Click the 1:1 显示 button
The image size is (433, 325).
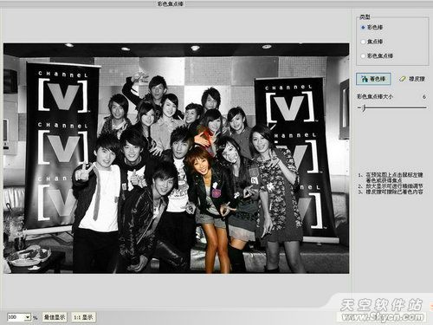pos(83,317)
